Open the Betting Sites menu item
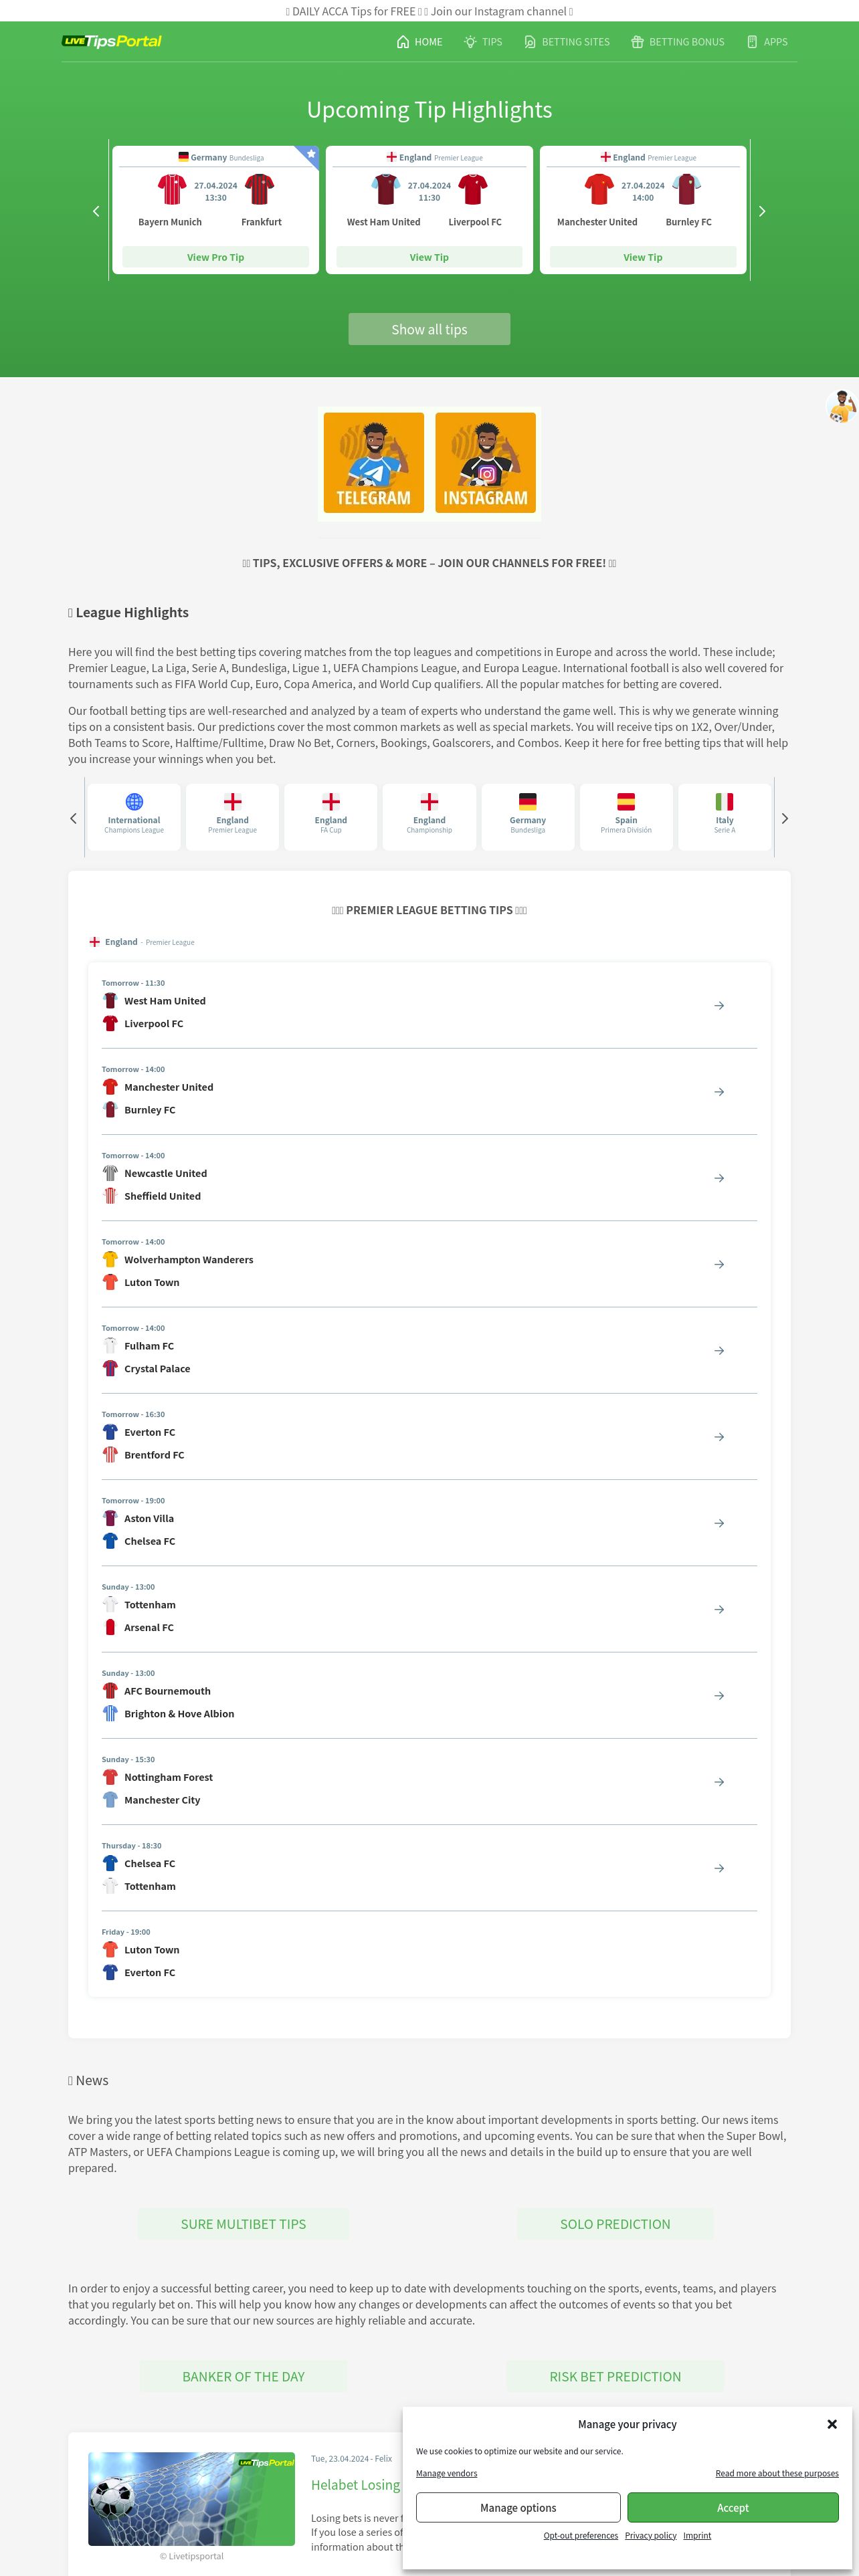Image resolution: width=859 pixels, height=2576 pixels. pos(567,42)
